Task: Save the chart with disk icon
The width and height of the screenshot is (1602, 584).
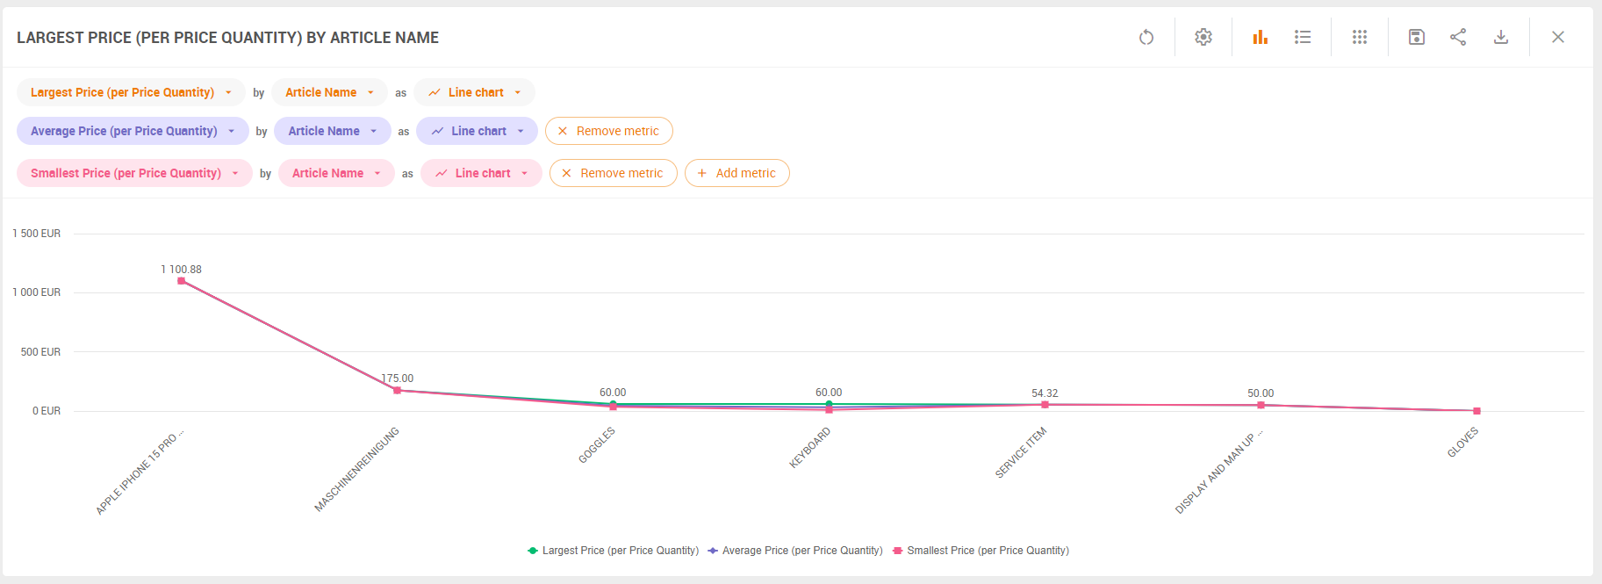Action: pos(1416,37)
